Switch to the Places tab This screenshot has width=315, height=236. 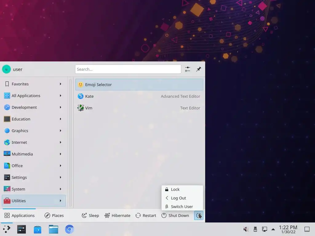click(54, 215)
